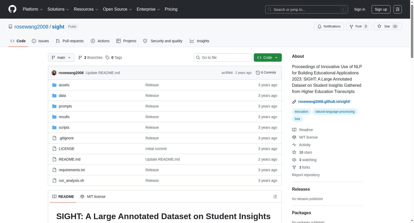The width and height of the screenshot is (414, 223).
Task: Open Update README.md commit message in header
Action: [103, 73]
